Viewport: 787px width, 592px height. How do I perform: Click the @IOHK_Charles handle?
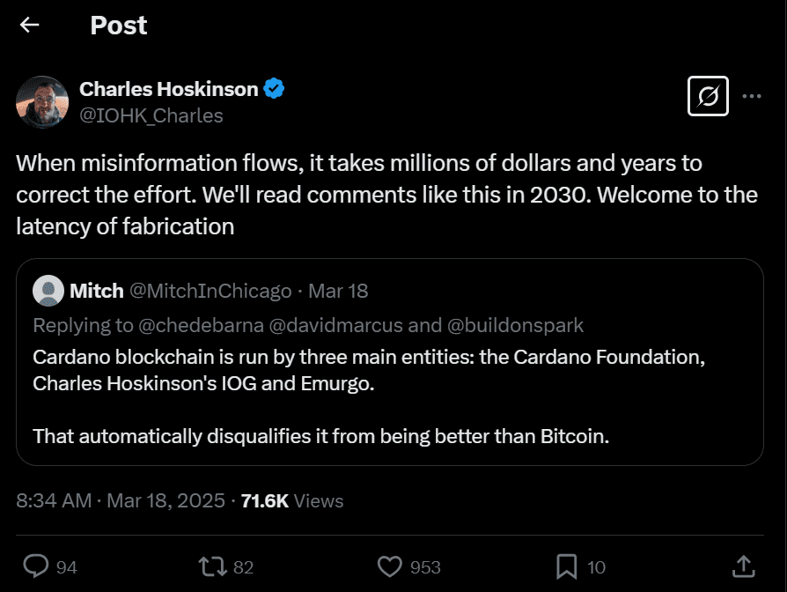[x=151, y=115]
